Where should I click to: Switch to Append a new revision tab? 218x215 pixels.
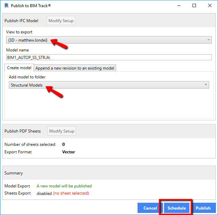[75, 68]
